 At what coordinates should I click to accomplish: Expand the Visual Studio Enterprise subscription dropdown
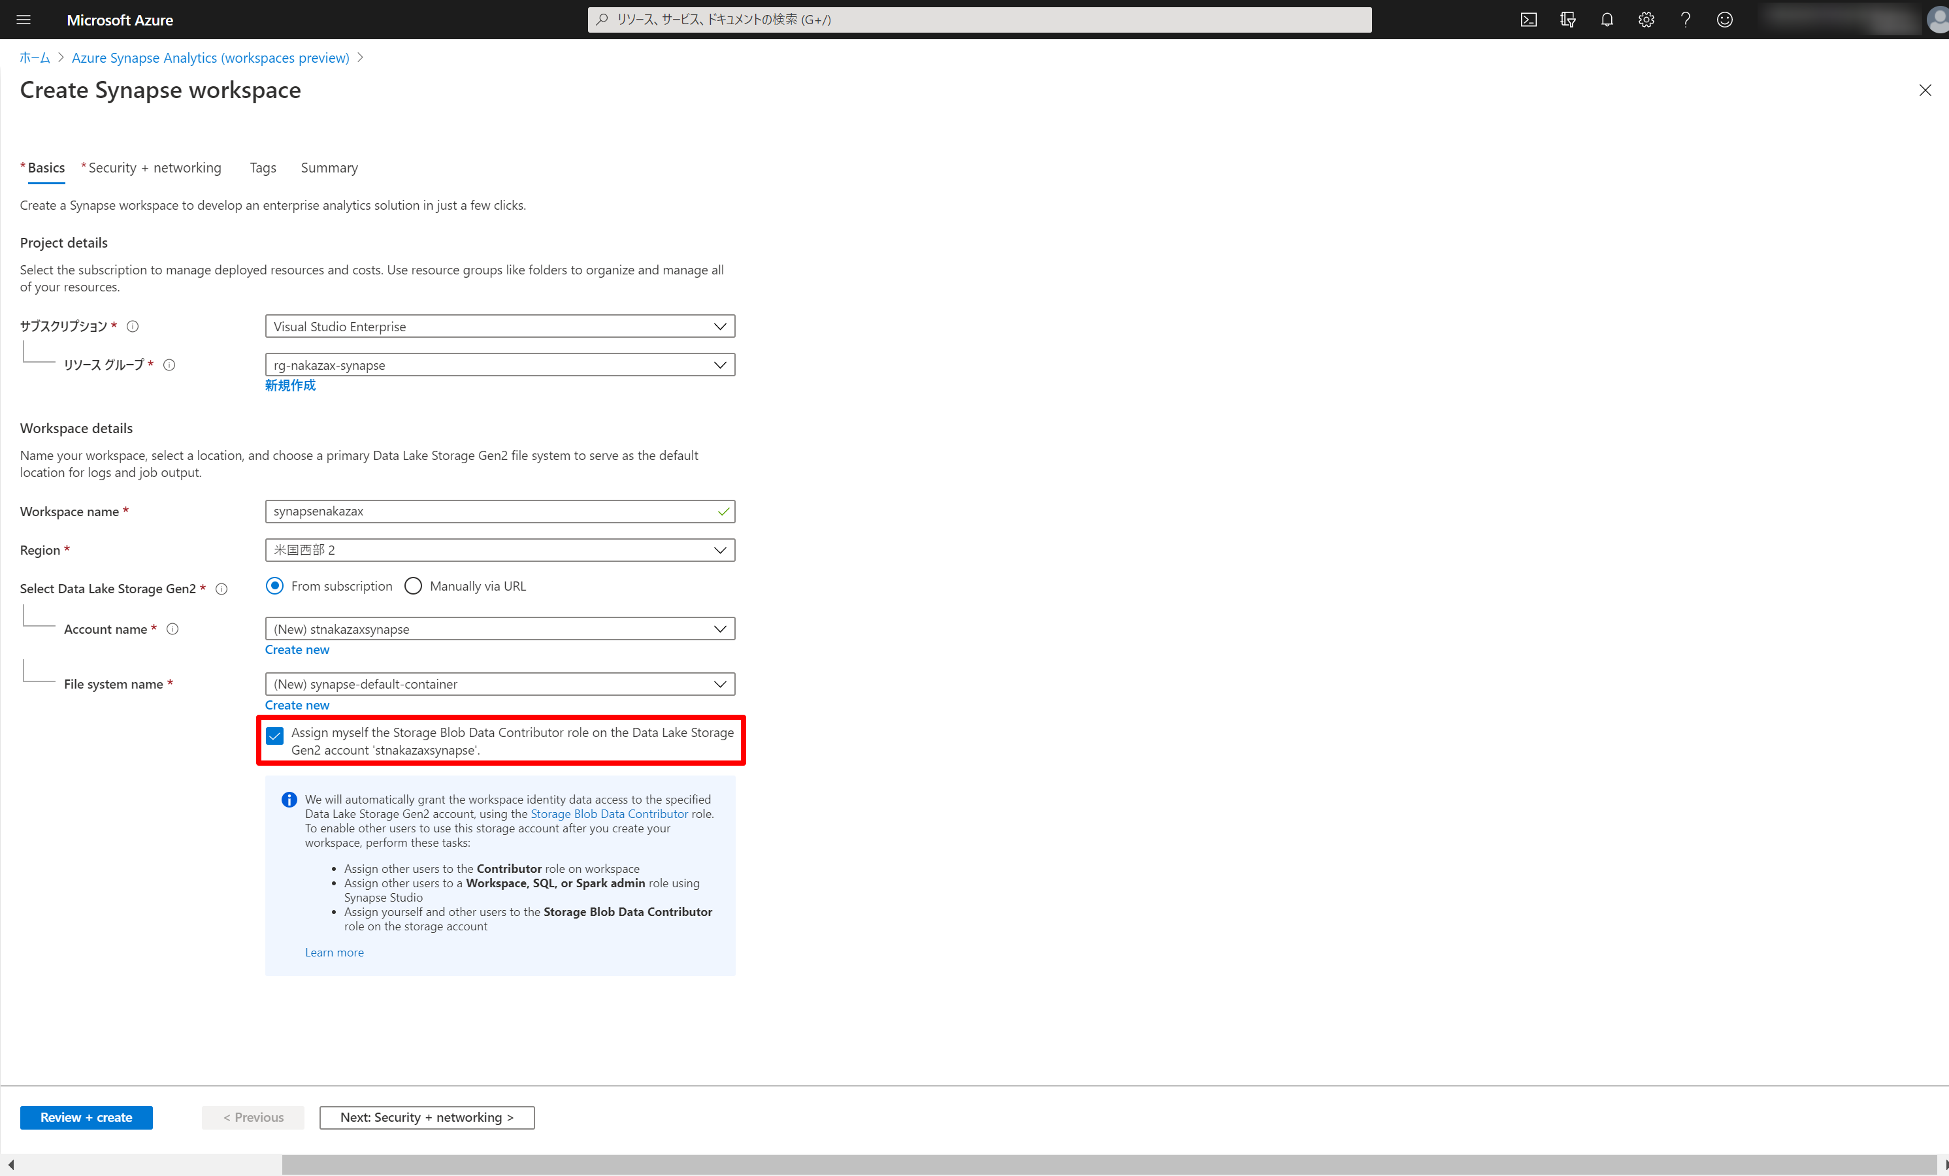point(499,327)
